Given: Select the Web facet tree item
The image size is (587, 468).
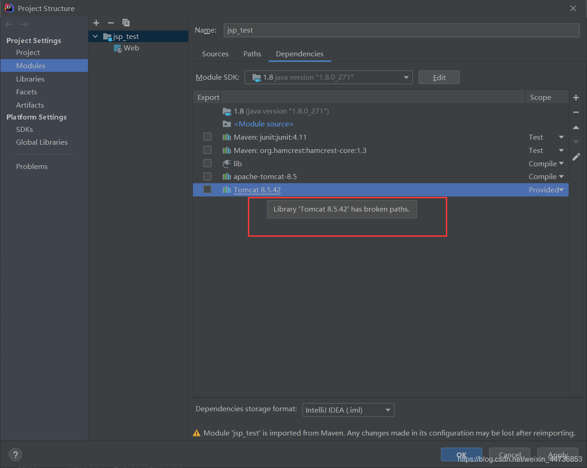Looking at the screenshot, I should pos(131,48).
